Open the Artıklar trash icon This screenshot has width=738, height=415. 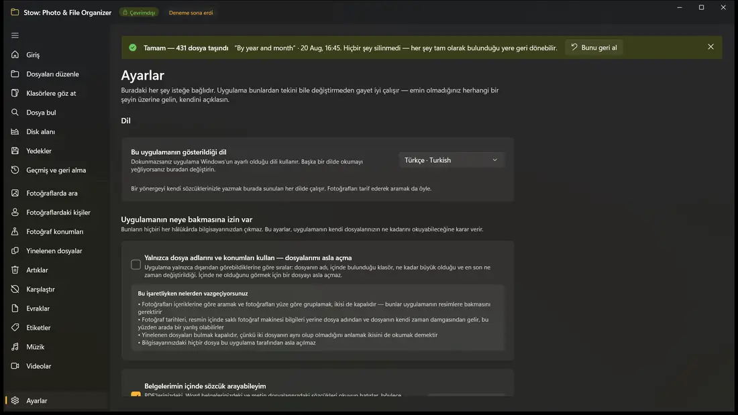[15, 270]
